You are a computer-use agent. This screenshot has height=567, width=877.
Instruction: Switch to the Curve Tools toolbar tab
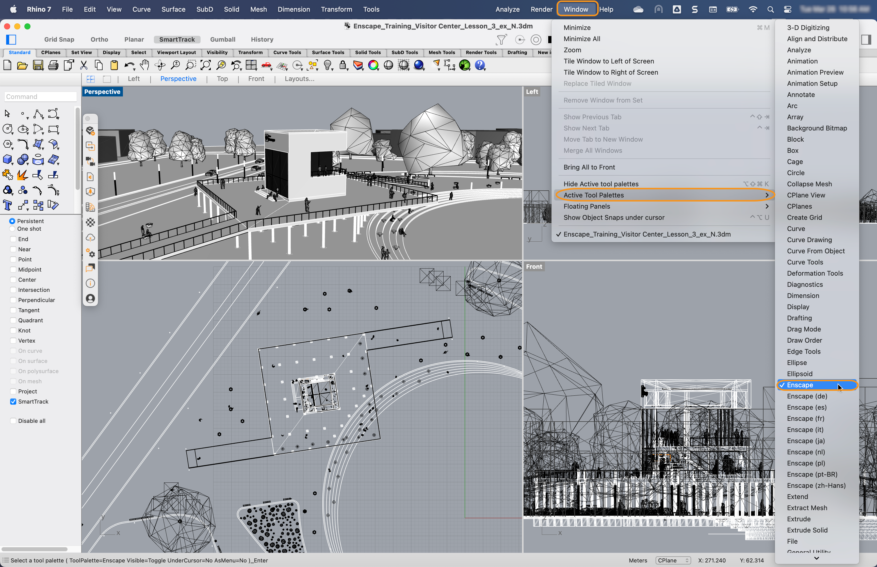[287, 52]
